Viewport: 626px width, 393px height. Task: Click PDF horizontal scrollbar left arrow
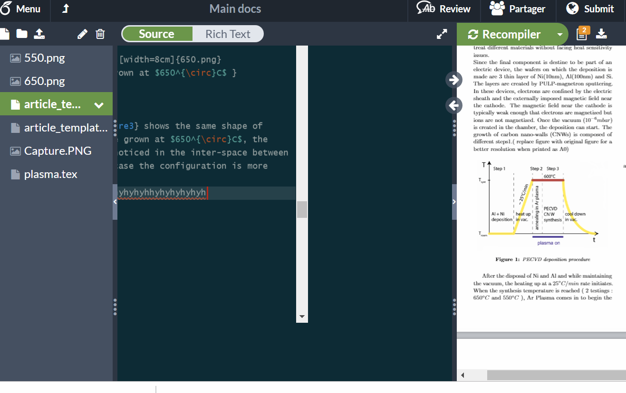click(x=462, y=375)
